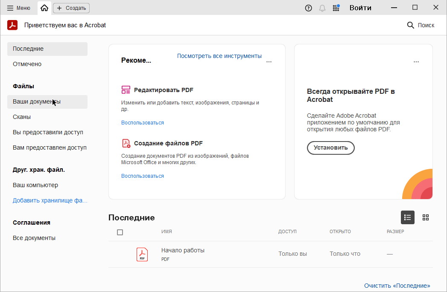
Task: Click Воспользоваться under Создание файлов PDF
Action: click(143, 176)
